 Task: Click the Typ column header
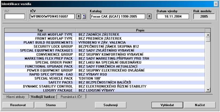click(40, 30)
